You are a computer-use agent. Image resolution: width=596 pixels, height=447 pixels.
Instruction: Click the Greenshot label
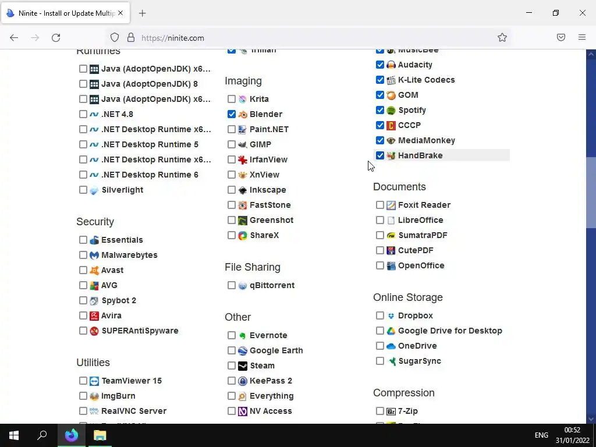click(x=271, y=221)
